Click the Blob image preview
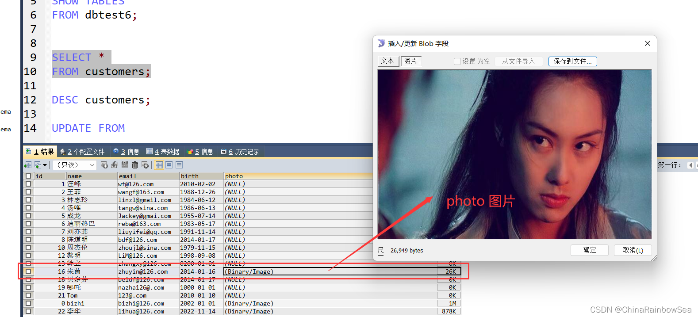Image resolution: width=698 pixels, height=317 pixels. point(514,154)
